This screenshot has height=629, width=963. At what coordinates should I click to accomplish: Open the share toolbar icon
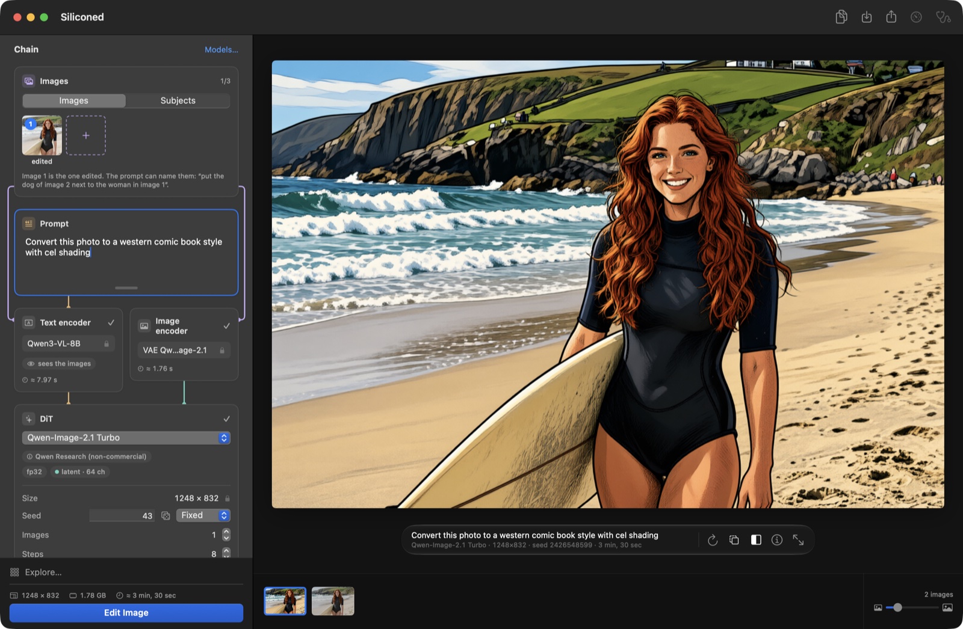891,17
